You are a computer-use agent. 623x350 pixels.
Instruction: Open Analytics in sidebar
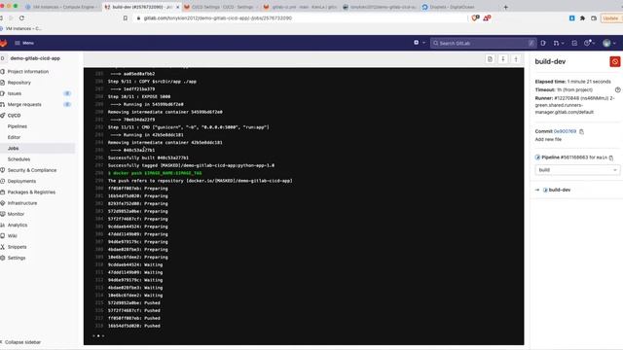(18, 225)
